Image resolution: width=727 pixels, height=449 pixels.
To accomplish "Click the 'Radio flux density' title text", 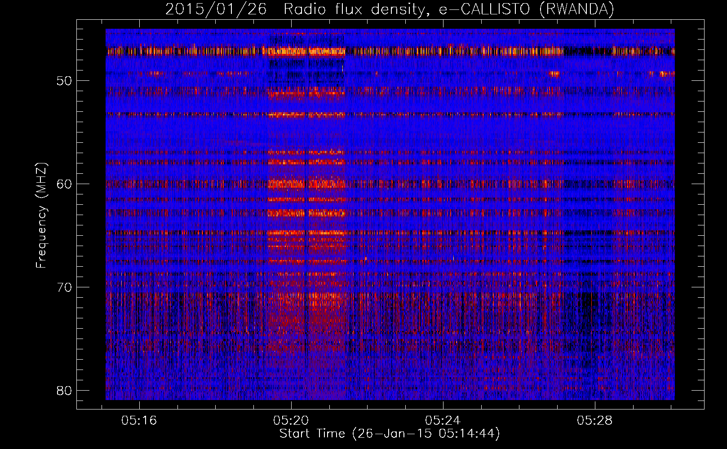I will pos(353,9).
